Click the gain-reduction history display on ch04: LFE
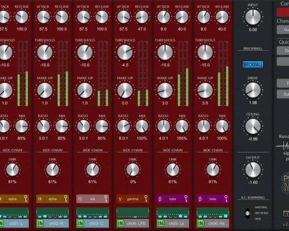289x231 pixels. 132,213
